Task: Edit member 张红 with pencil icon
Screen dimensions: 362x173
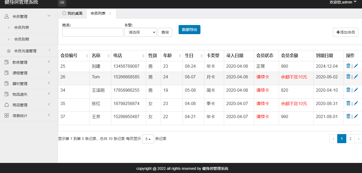Action: (356, 103)
